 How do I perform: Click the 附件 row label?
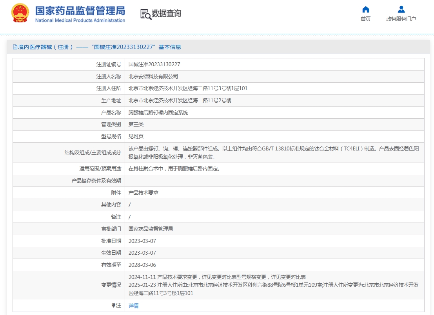coord(116,193)
